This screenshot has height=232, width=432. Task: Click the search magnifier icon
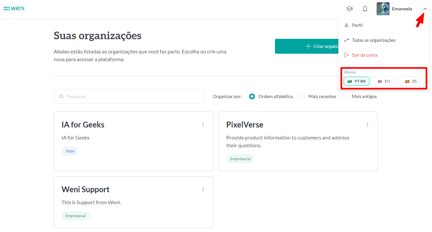click(x=61, y=96)
